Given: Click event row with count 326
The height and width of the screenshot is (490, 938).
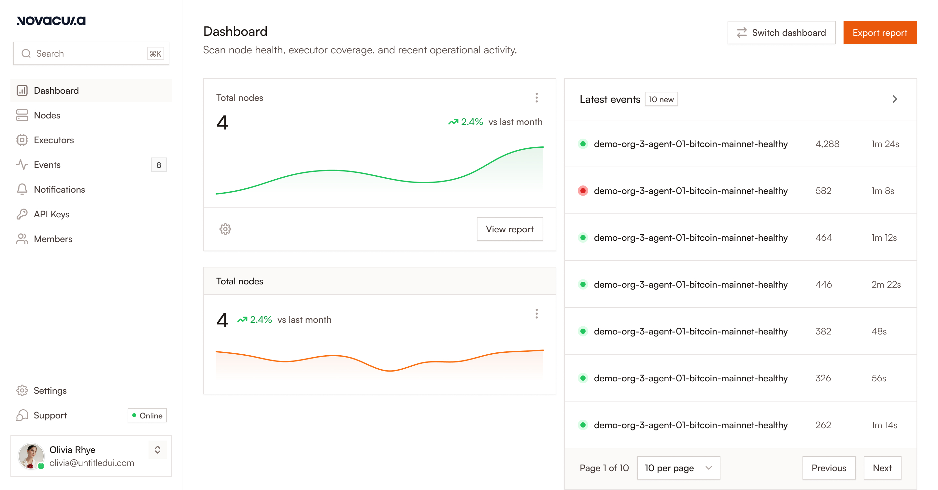Looking at the screenshot, I should point(740,378).
